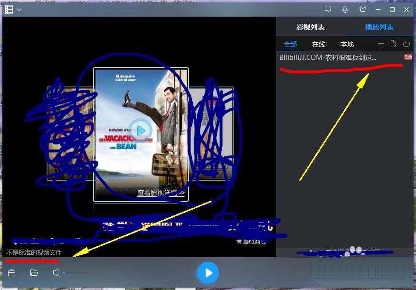Open the 暴风商城 link

(x=251, y=242)
